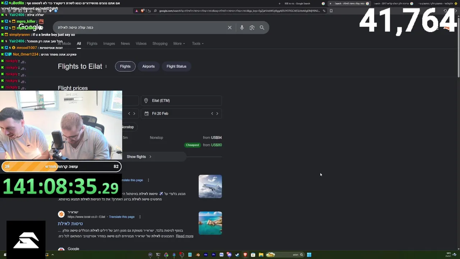Open Brave browser taskbar icon
Viewport: 460px width, 259px height.
click(245, 255)
